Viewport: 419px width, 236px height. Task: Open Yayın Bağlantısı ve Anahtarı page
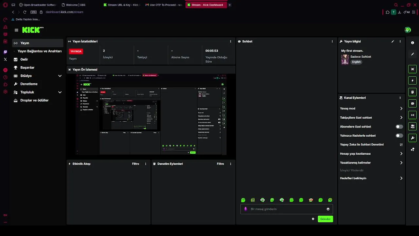[x=38, y=51]
